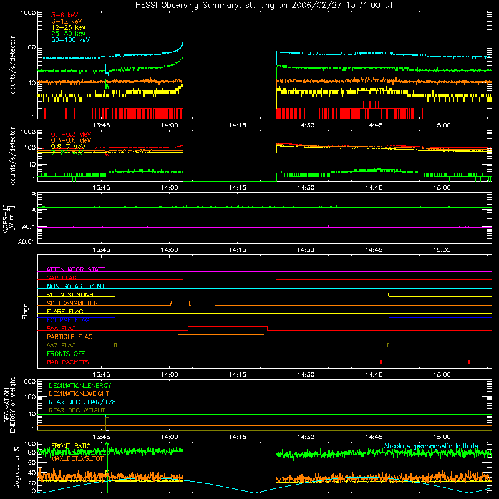Click the FRONT_RATIO legend label

pos(71,446)
